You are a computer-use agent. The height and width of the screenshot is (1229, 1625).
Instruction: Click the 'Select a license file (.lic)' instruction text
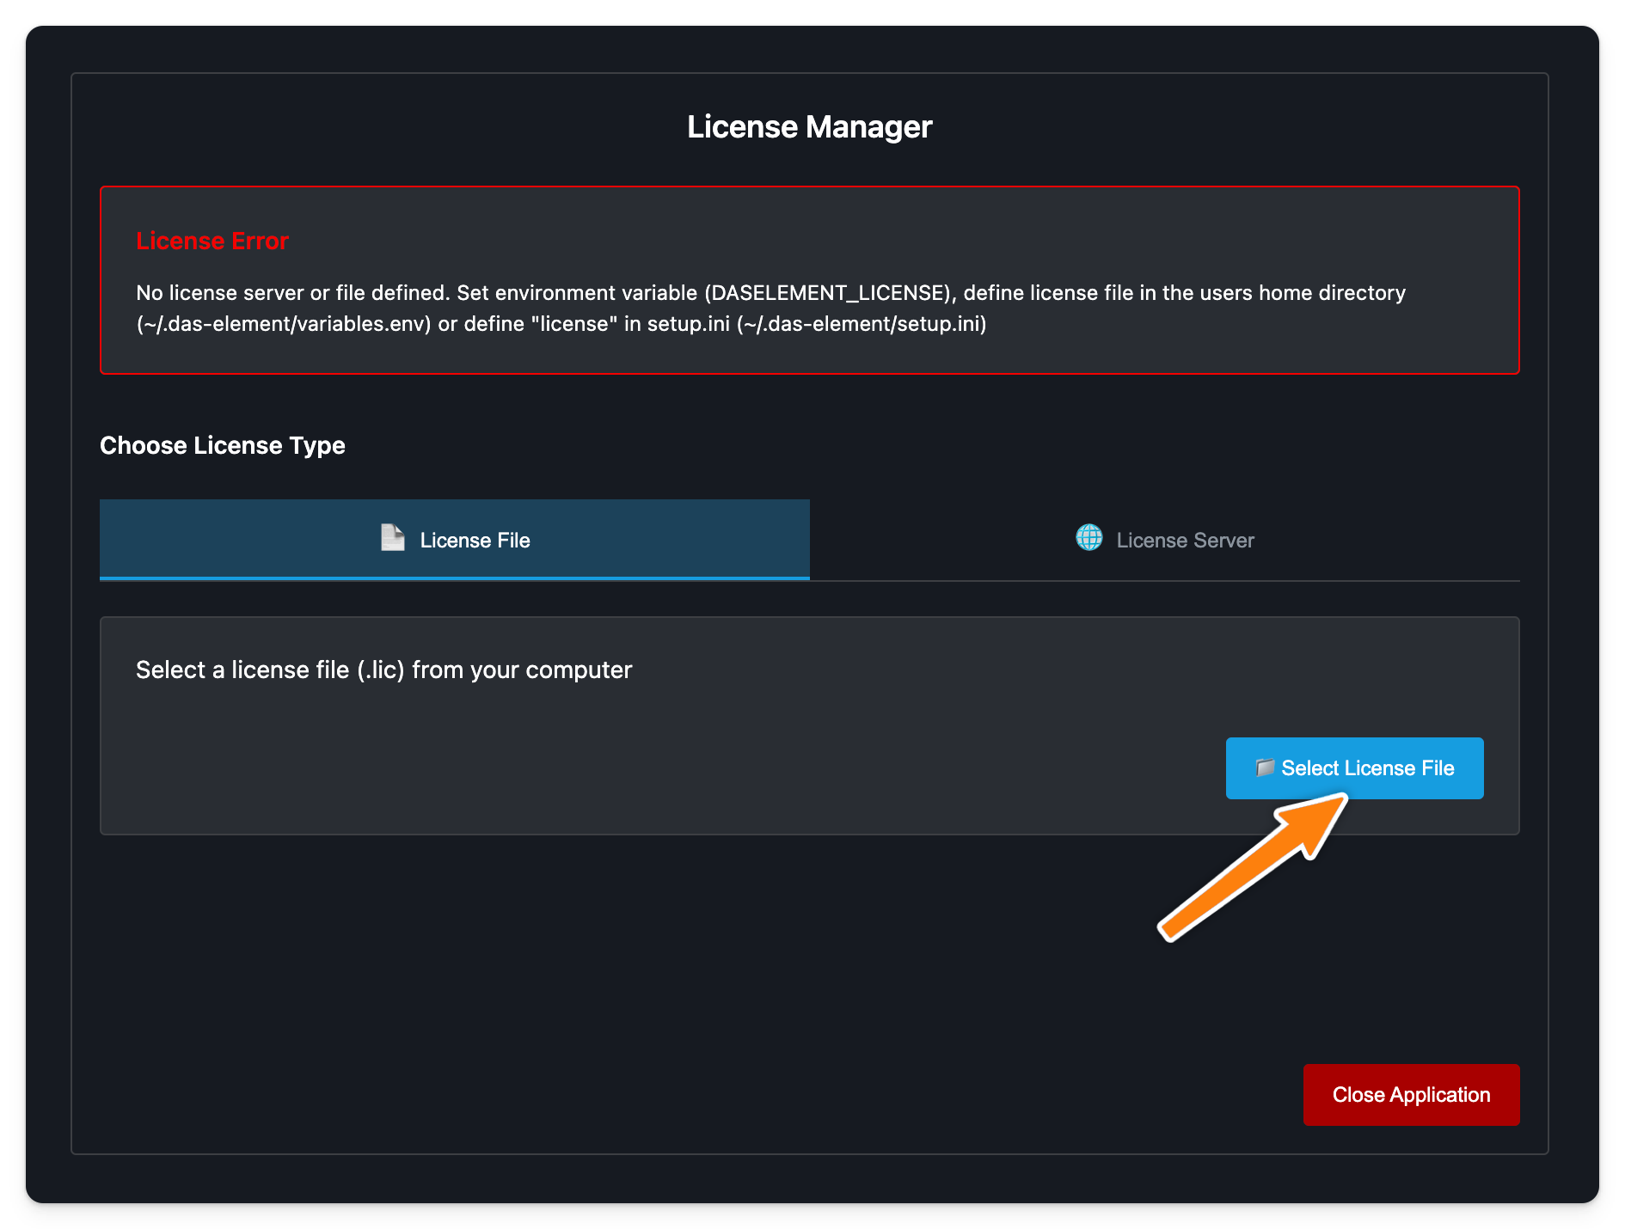point(383,670)
